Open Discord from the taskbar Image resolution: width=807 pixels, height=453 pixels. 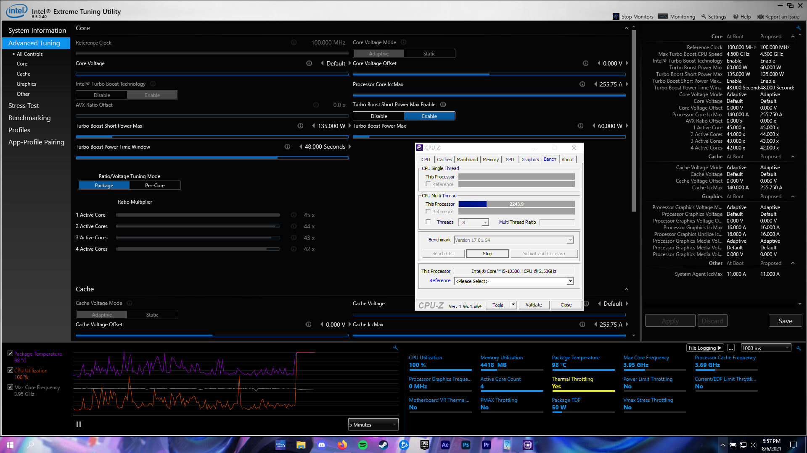(322, 445)
